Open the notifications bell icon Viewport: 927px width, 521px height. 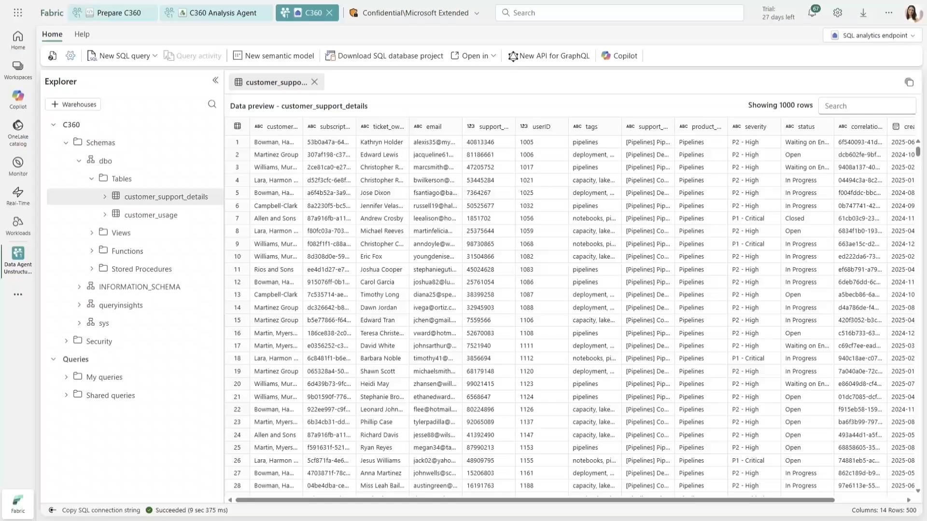pos(812,13)
